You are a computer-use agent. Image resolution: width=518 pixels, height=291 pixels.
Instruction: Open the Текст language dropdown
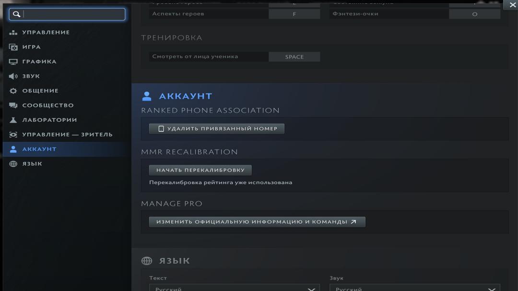tap(234, 288)
